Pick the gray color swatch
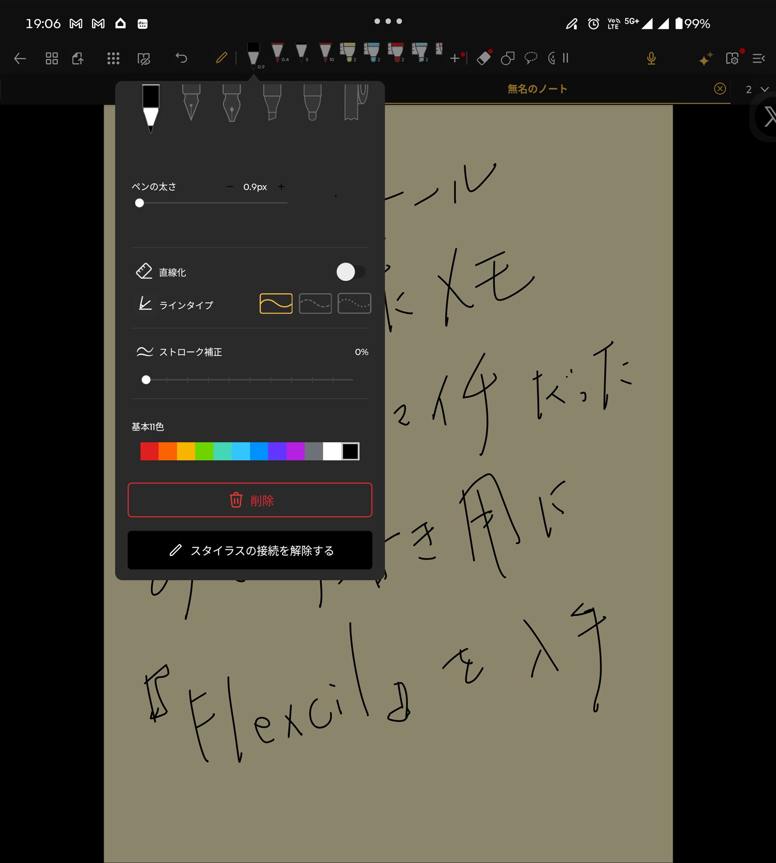The height and width of the screenshot is (863, 776). (x=314, y=451)
